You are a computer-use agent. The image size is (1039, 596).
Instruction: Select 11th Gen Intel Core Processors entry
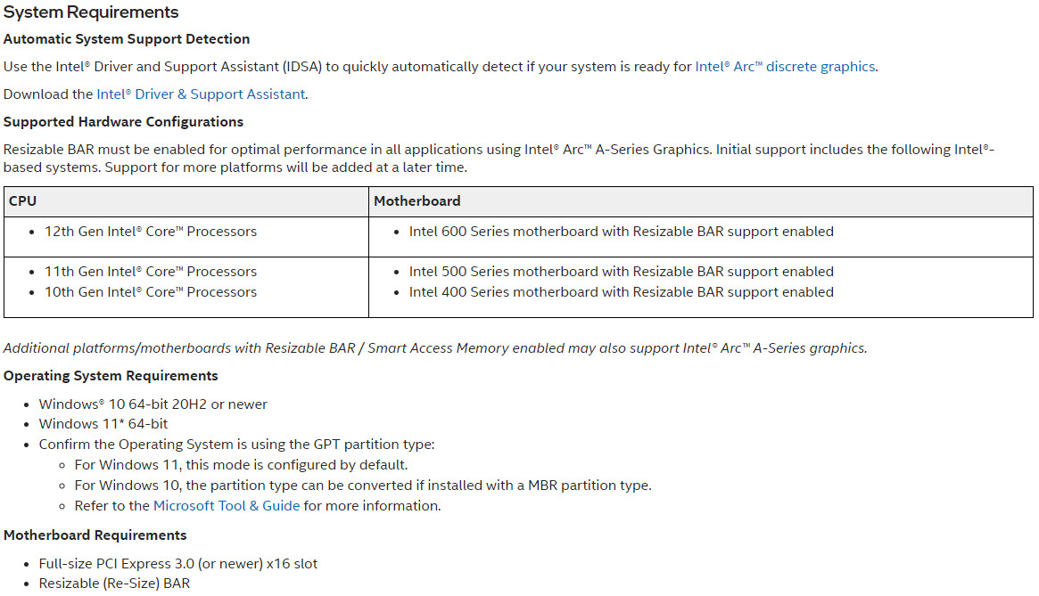(151, 272)
